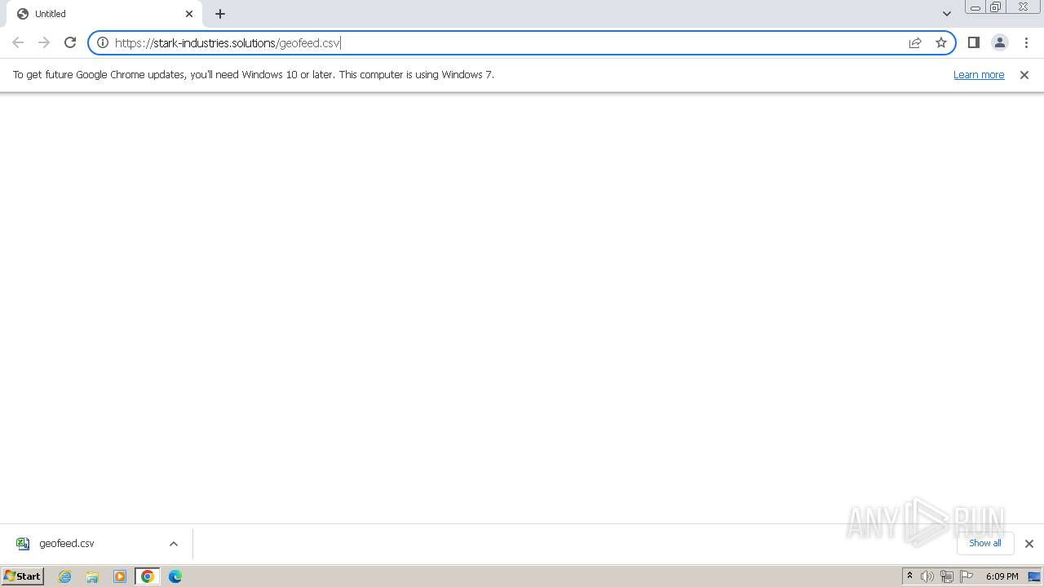Open the Windows Start menu
Screen dimensions: 1044x587
[x=23, y=576]
